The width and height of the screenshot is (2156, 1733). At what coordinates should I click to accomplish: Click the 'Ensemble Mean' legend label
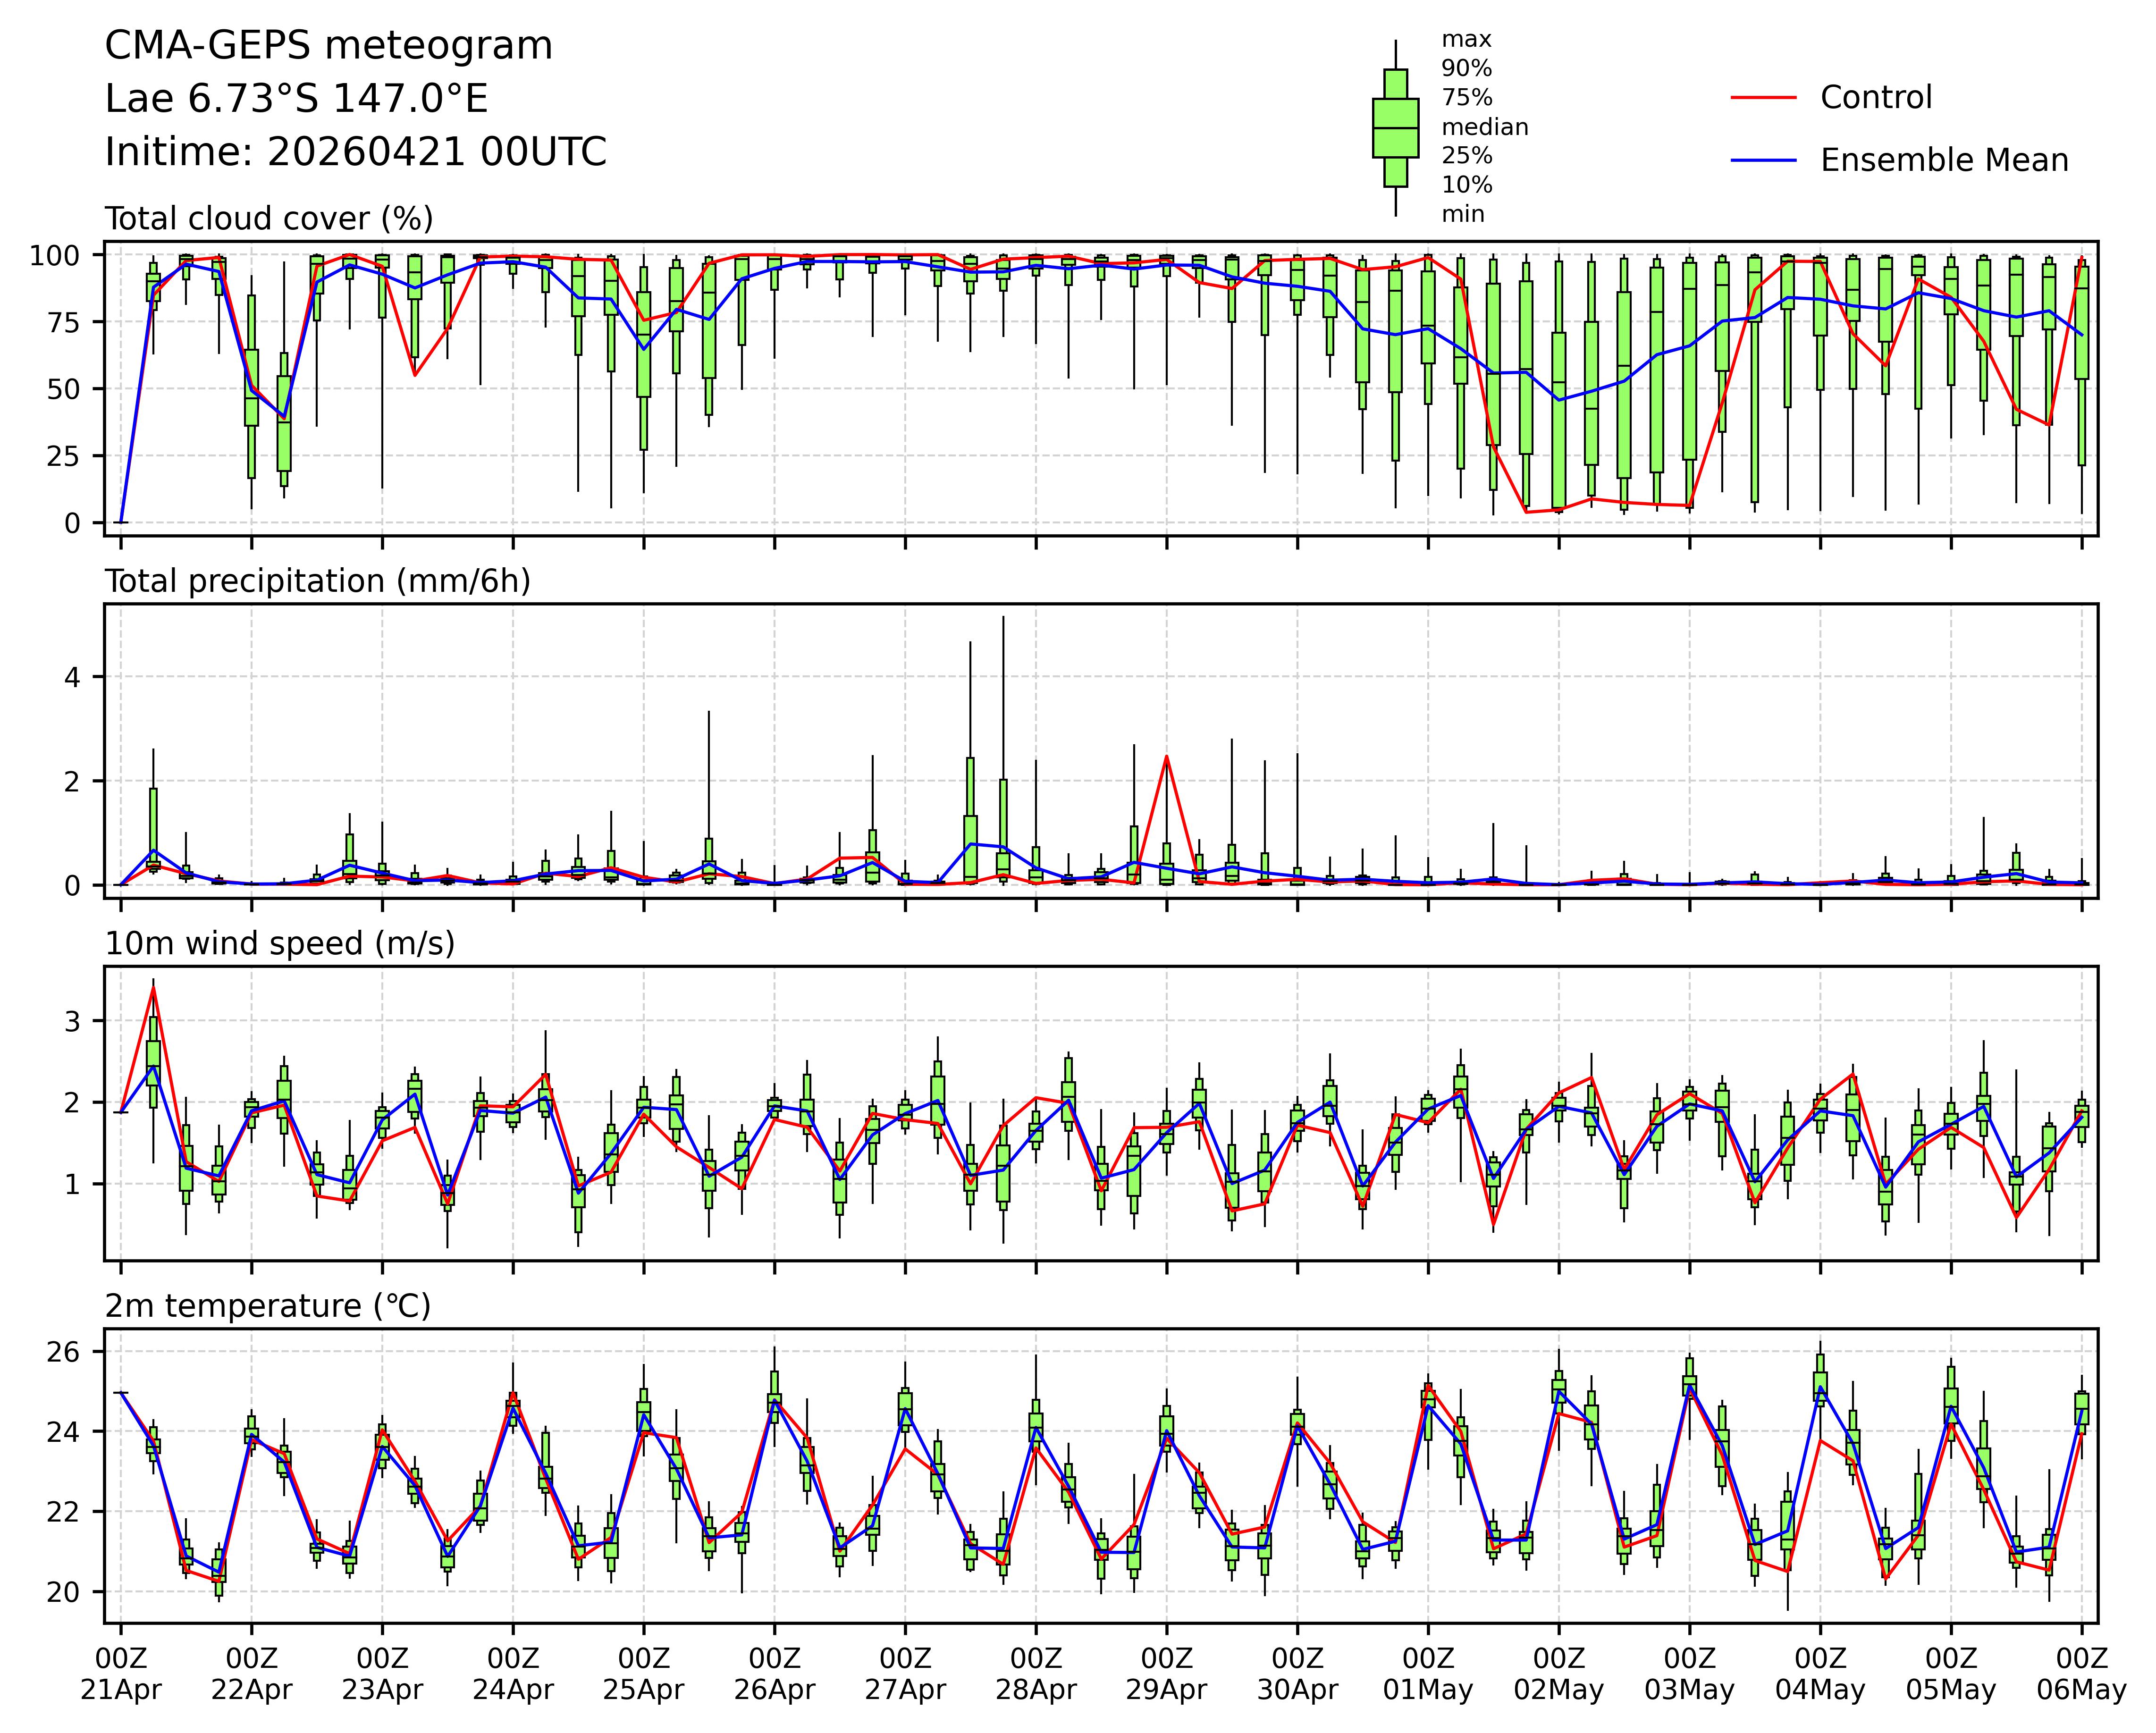1944,160
